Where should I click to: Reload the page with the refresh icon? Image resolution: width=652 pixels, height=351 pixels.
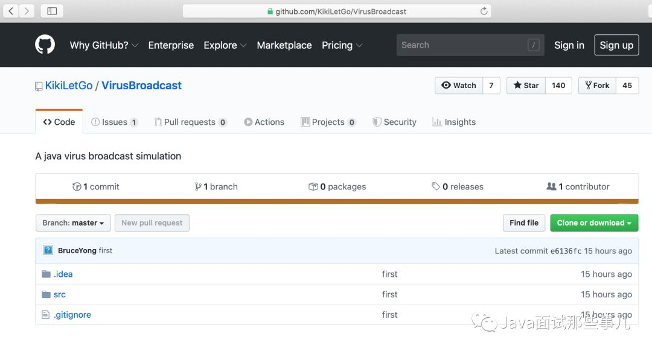coord(484,11)
